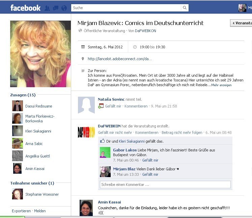Click the event icon under Nataša Sovinc

point(101,106)
